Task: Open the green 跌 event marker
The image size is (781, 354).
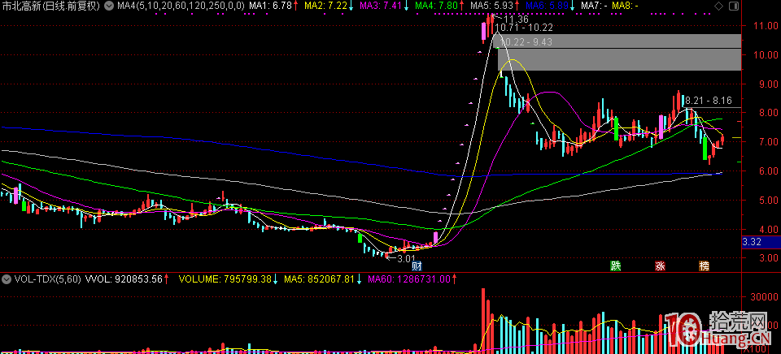Action: pyautogui.click(x=616, y=266)
